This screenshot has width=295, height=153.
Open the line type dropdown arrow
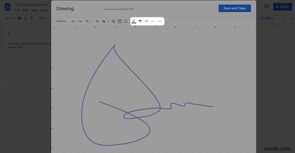coord(108,21)
